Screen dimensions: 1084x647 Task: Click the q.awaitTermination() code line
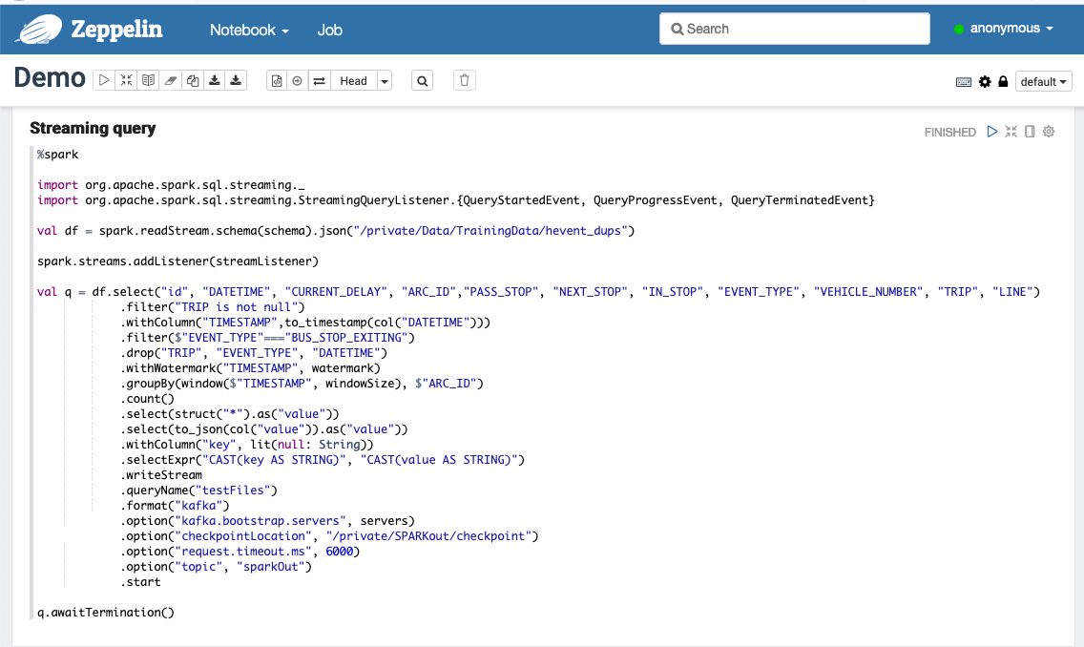[106, 613]
